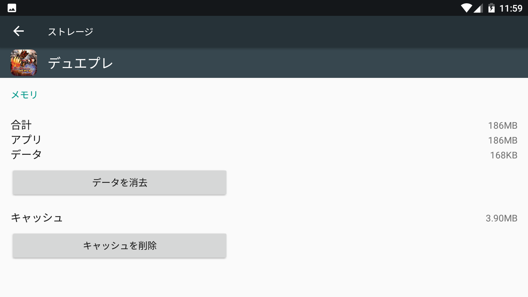Tap the back arrow in the header

tap(18, 31)
